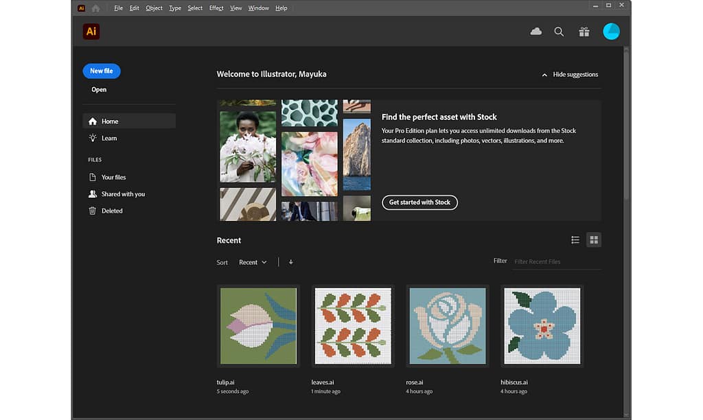703x420 pixels.
Task: Click the vertical scrollbar on the right
Action: (626, 124)
